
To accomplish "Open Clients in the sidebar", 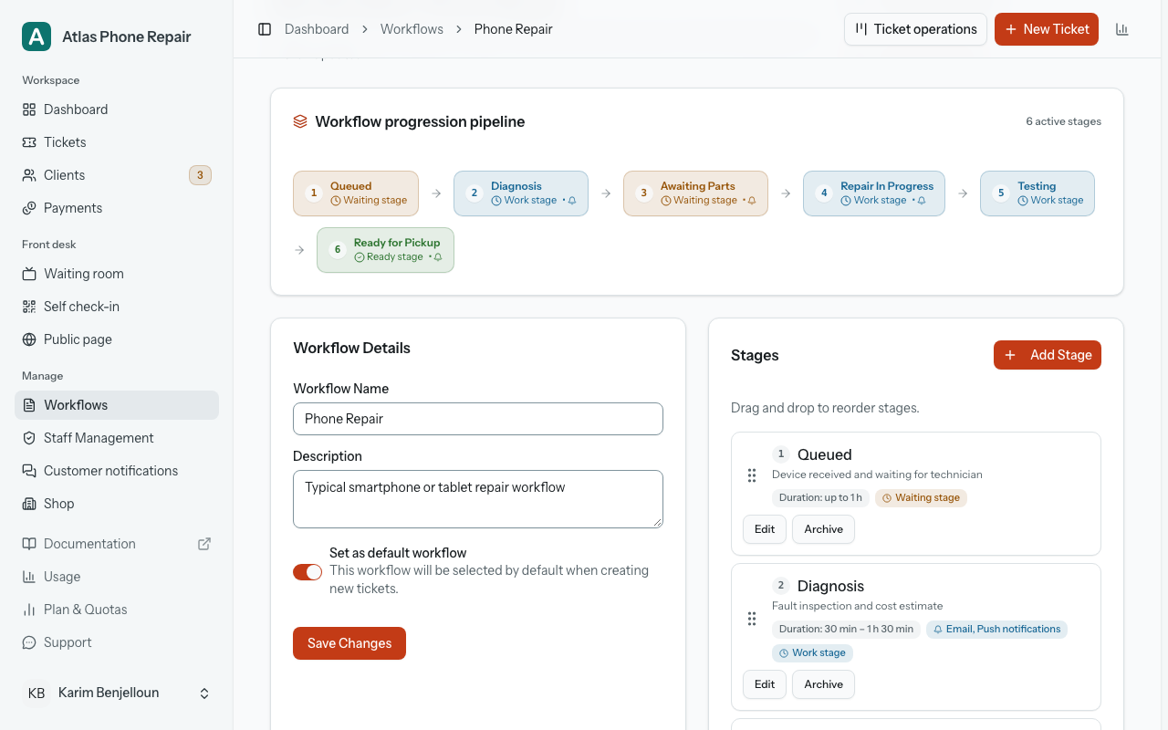I will pos(117,175).
